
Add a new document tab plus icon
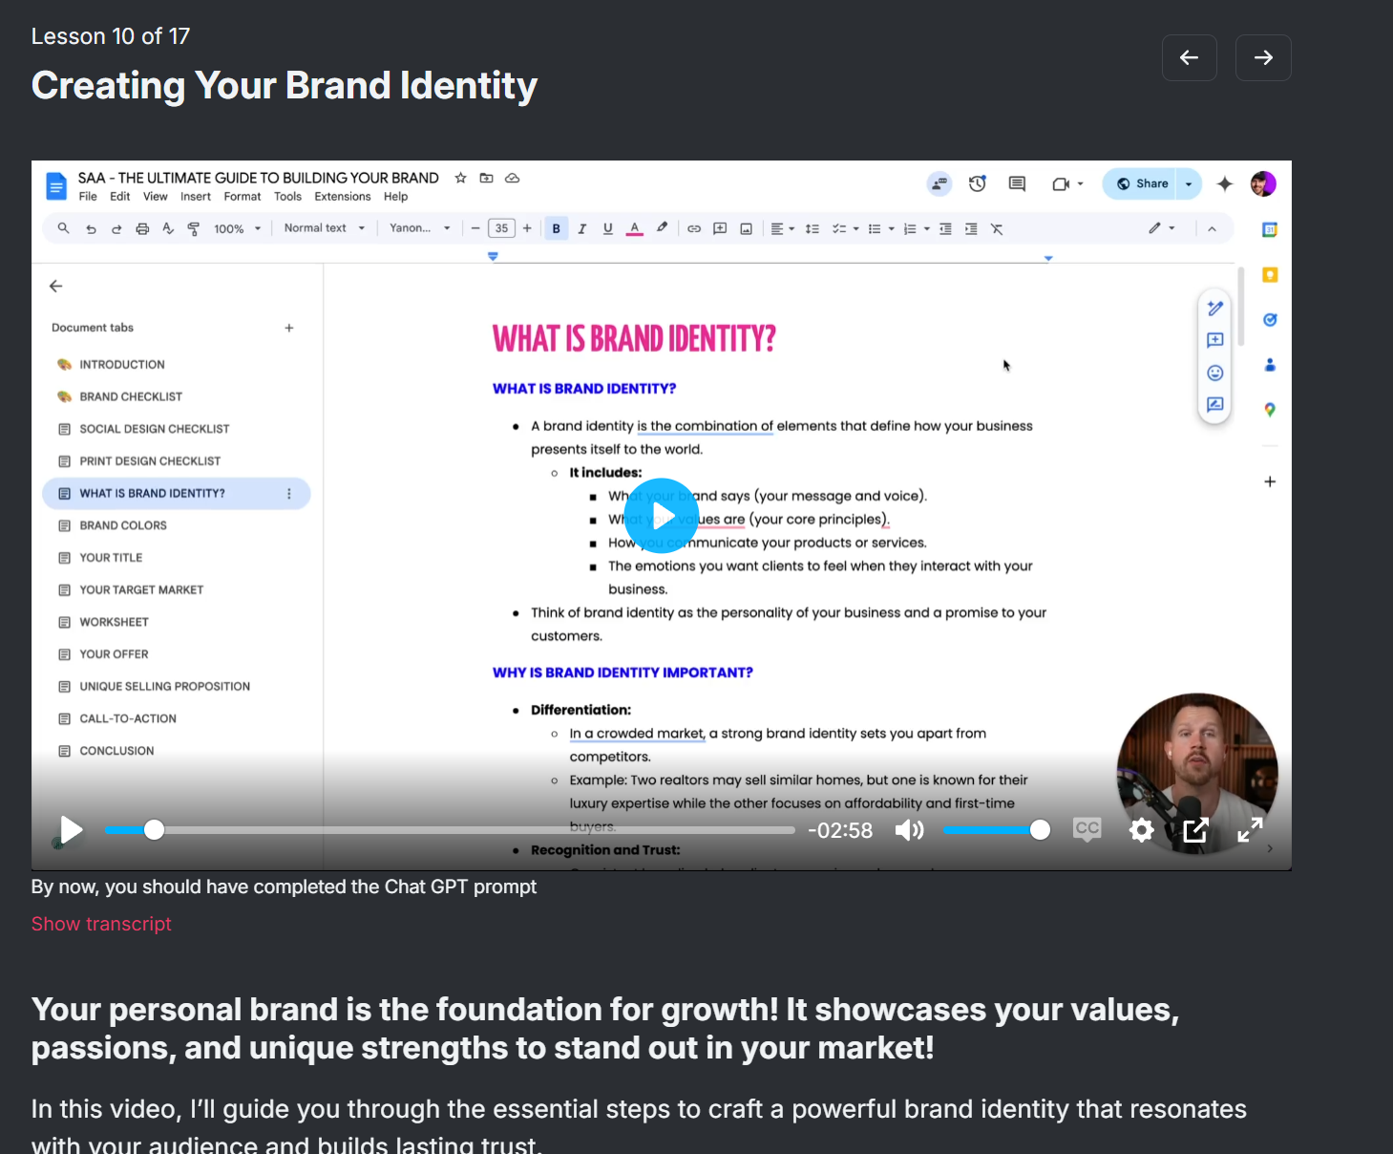click(289, 328)
